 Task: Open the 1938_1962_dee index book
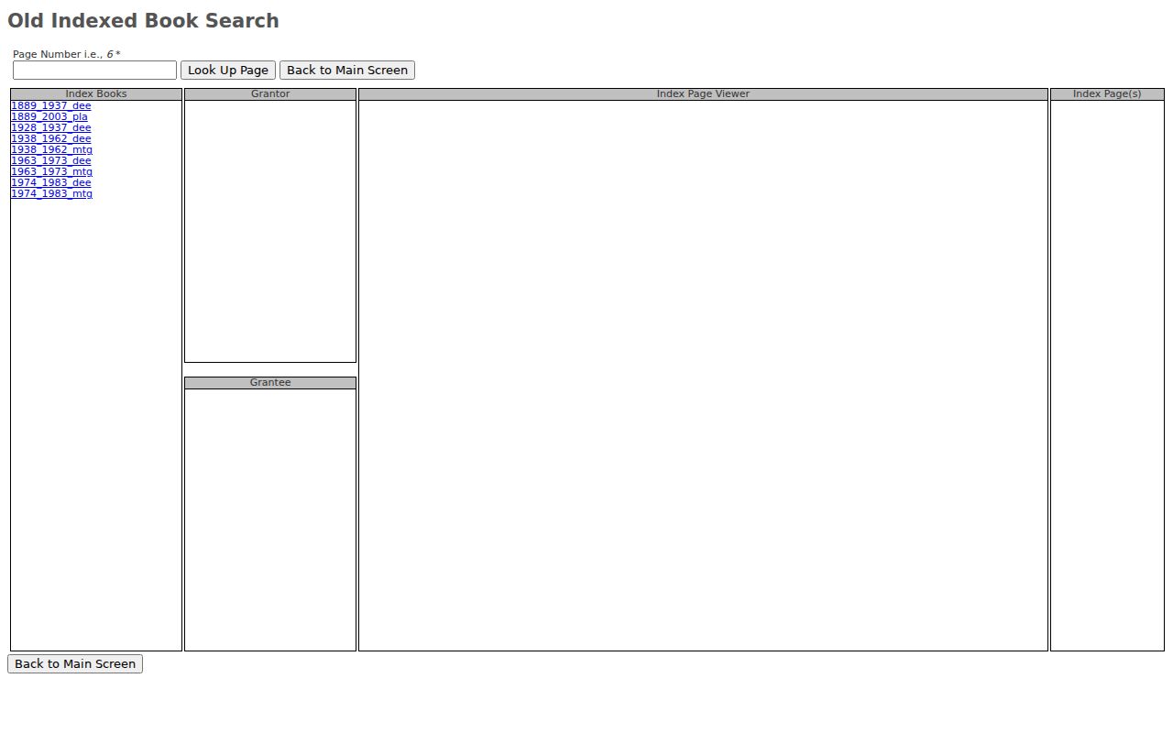pyautogui.click(x=51, y=138)
